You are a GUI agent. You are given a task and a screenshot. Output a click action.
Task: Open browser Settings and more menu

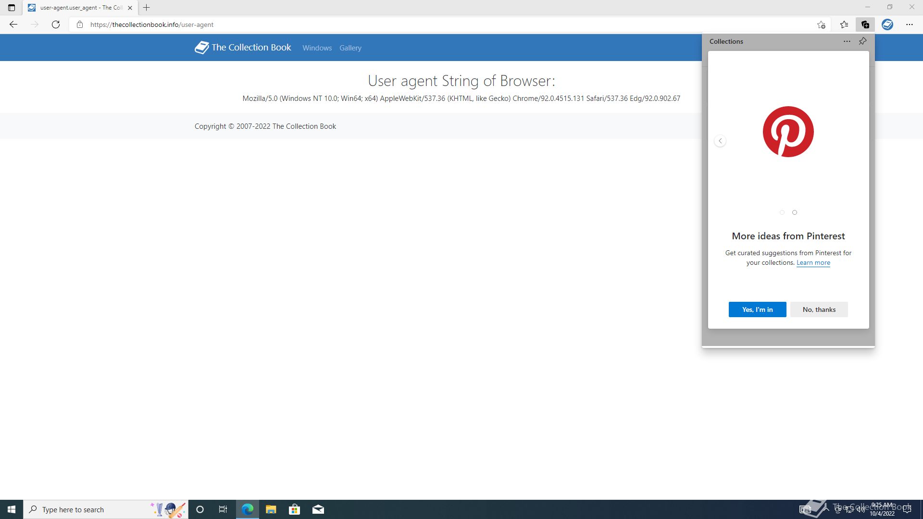tap(909, 25)
